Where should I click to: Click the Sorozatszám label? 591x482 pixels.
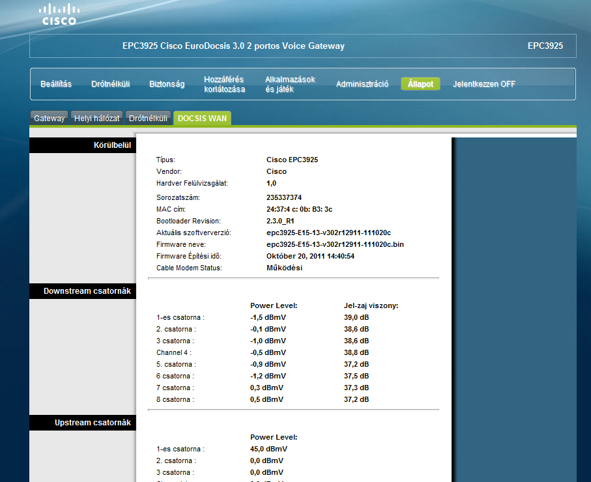coord(178,197)
